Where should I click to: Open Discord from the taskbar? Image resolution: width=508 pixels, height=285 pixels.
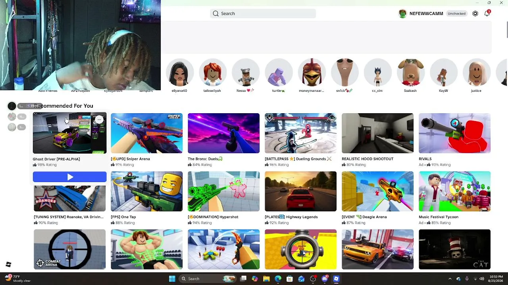[x=325, y=279]
